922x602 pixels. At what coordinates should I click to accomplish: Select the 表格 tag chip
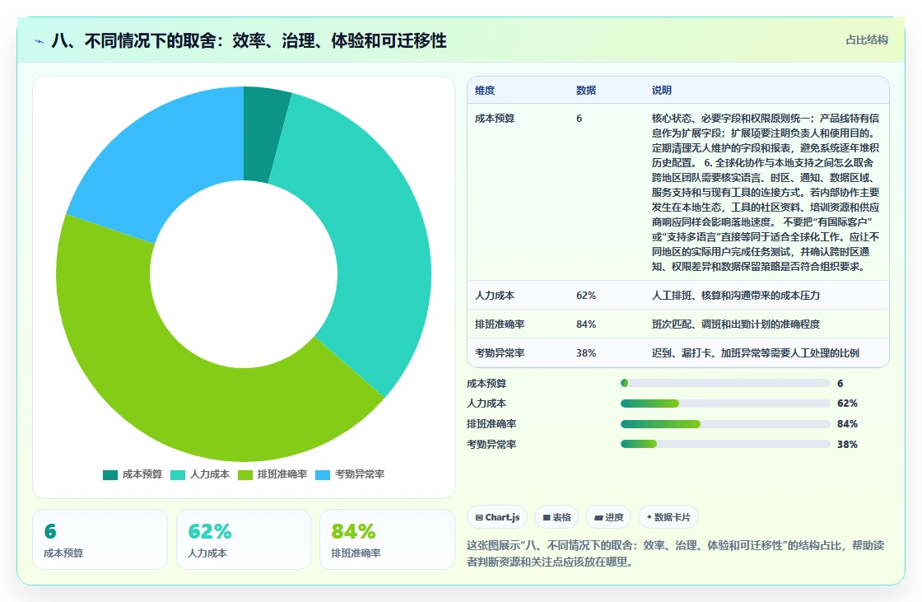(x=556, y=517)
